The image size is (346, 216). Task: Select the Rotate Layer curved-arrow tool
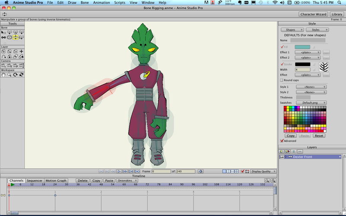click(x=3, y=57)
